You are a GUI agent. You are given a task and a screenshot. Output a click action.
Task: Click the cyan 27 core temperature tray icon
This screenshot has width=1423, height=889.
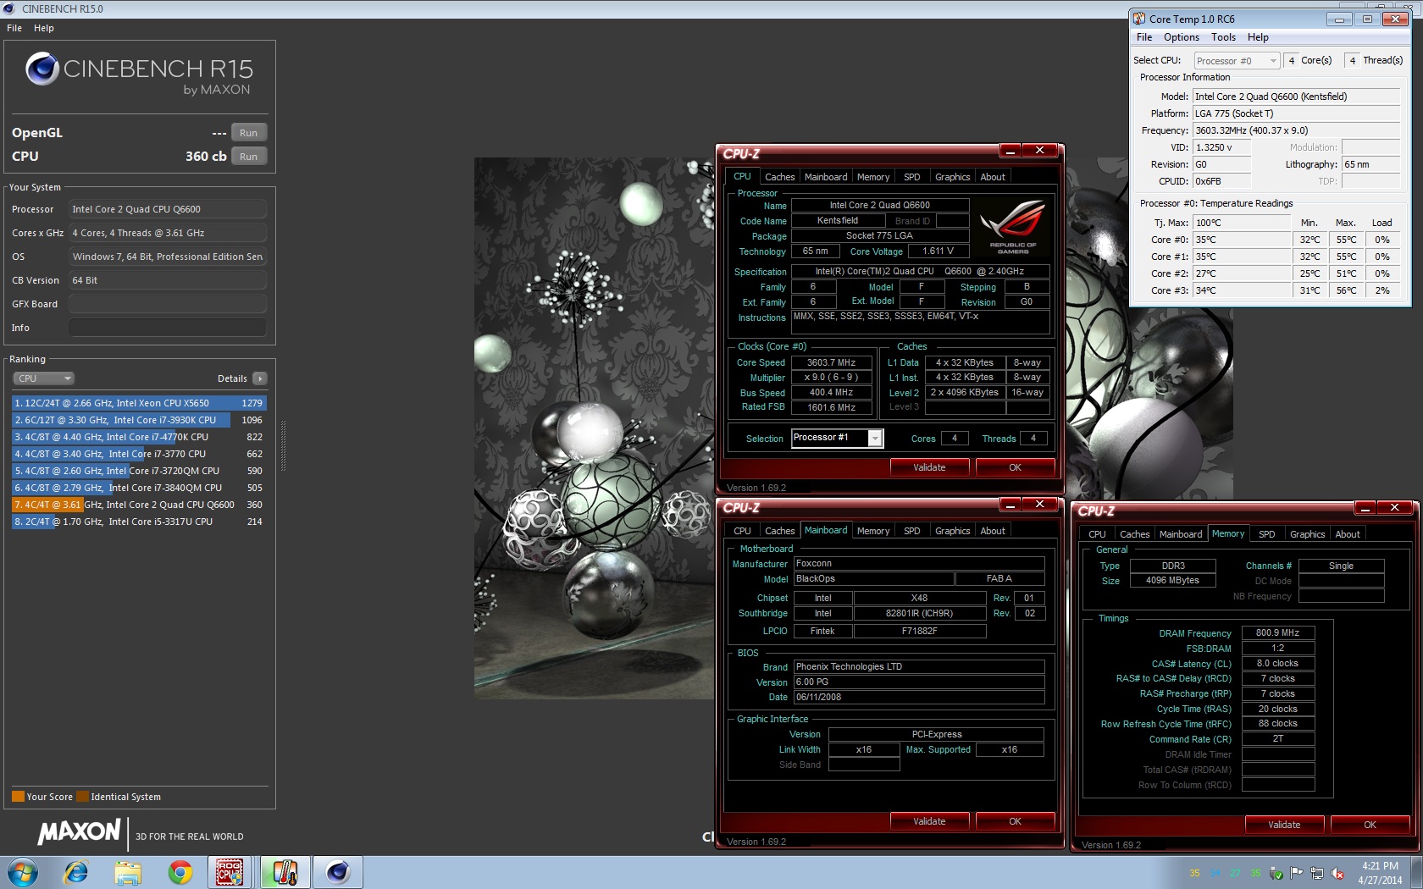point(1235,873)
